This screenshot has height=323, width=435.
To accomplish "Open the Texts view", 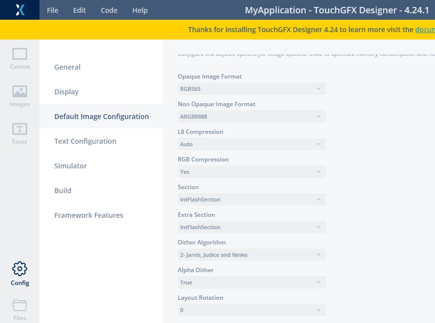I will 20,133.
